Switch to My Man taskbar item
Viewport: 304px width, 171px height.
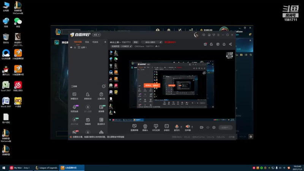point(21,168)
